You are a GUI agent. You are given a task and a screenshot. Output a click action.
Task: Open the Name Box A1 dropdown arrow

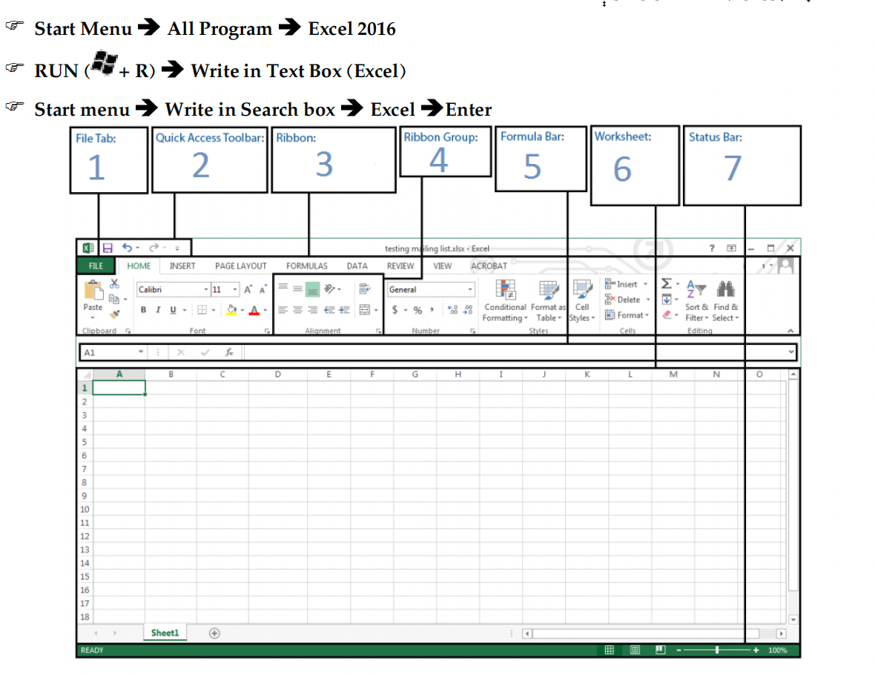(141, 352)
